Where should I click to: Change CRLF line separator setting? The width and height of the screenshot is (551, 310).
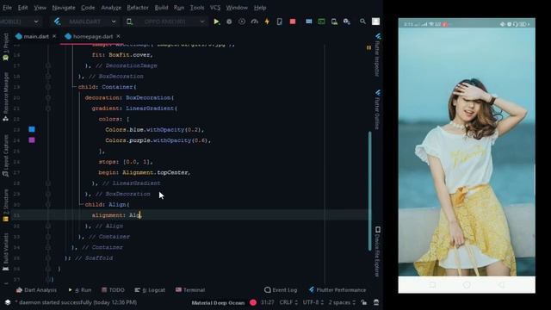coord(288,302)
